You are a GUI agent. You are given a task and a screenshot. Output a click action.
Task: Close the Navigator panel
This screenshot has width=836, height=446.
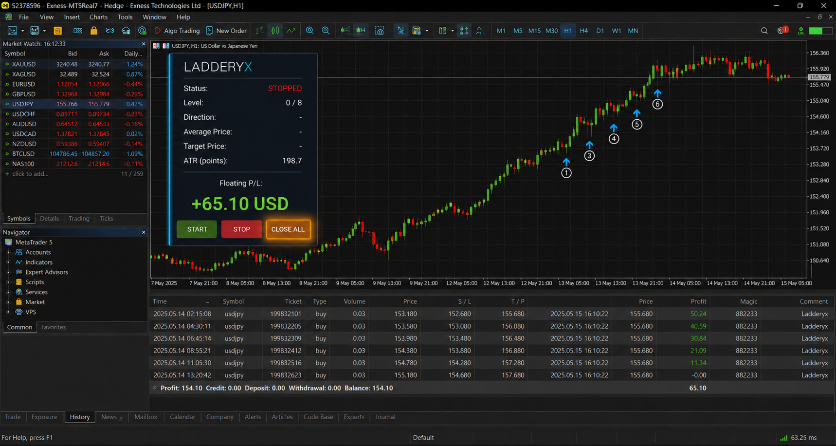tap(144, 232)
